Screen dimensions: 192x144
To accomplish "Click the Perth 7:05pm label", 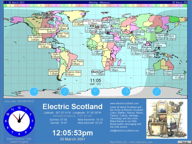I will pyautogui.click(x=150, y=72).
